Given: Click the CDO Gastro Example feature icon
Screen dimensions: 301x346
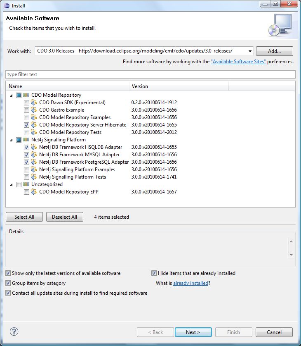Looking at the screenshot, I should coord(34,110).
